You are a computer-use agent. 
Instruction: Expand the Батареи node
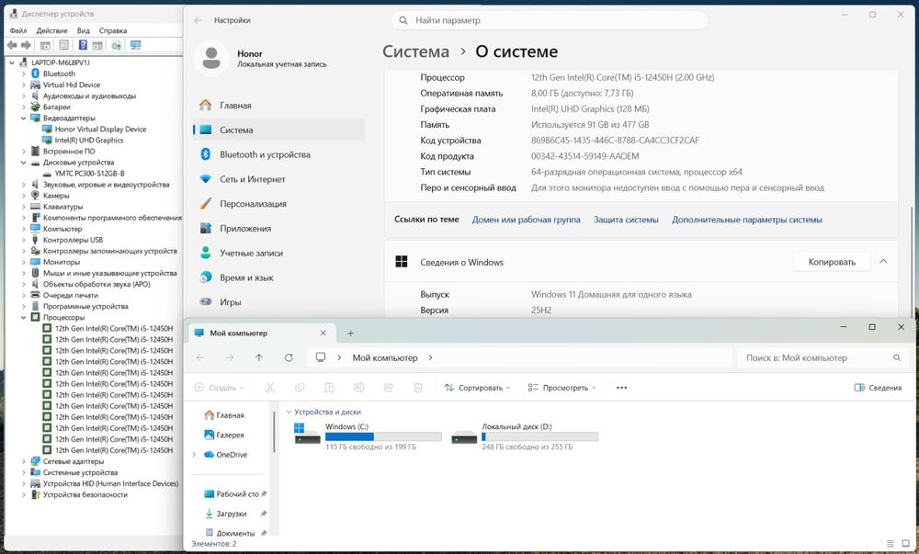[24, 107]
